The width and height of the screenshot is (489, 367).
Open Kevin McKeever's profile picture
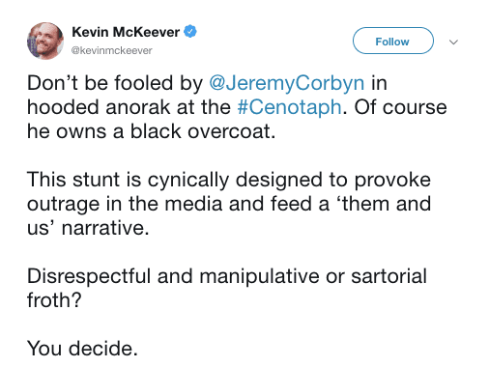pyautogui.click(x=45, y=41)
